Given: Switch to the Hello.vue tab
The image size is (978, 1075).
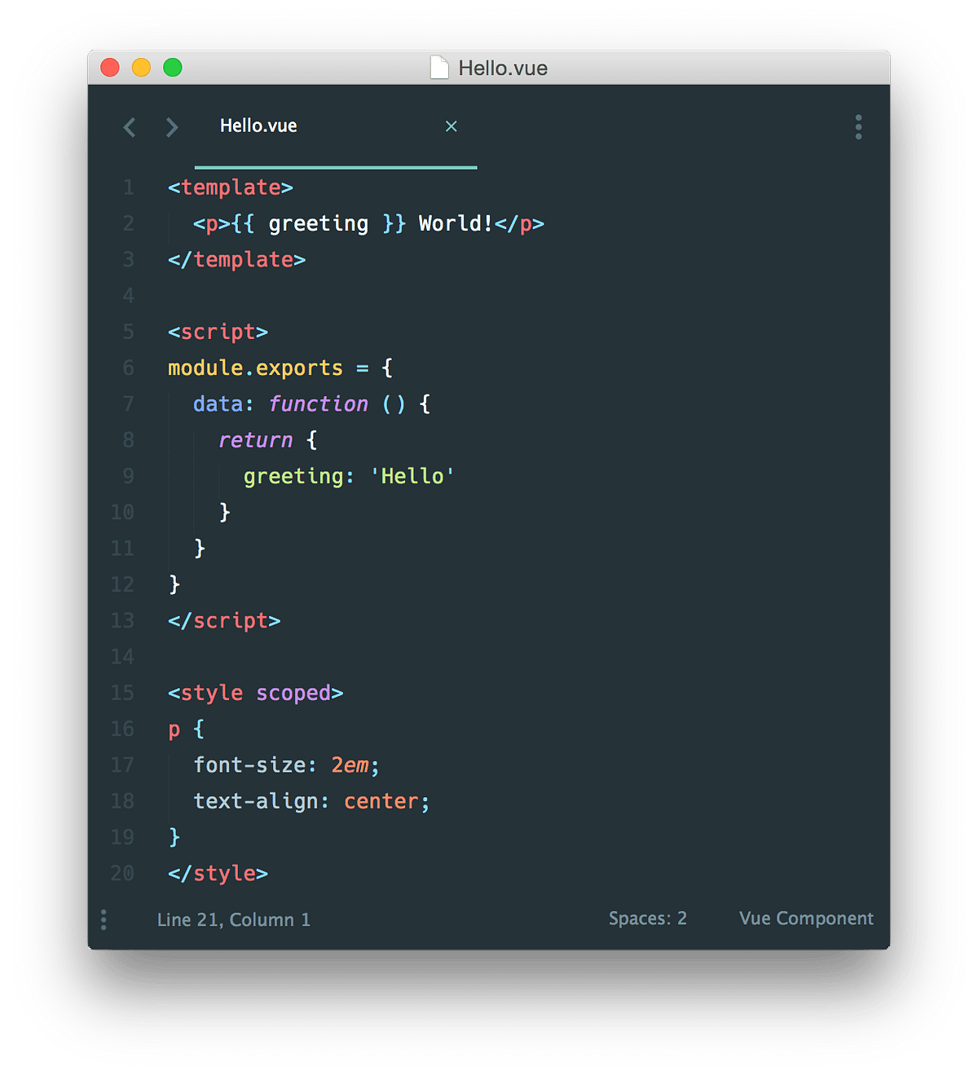Looking at the screenshot, I should click(x=258, y=126).
